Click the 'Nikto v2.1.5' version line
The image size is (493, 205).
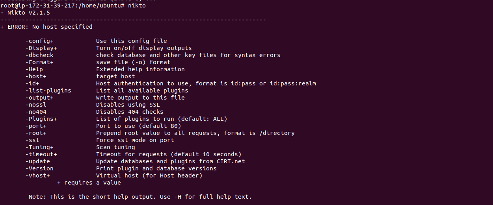[x=25, y=13]
